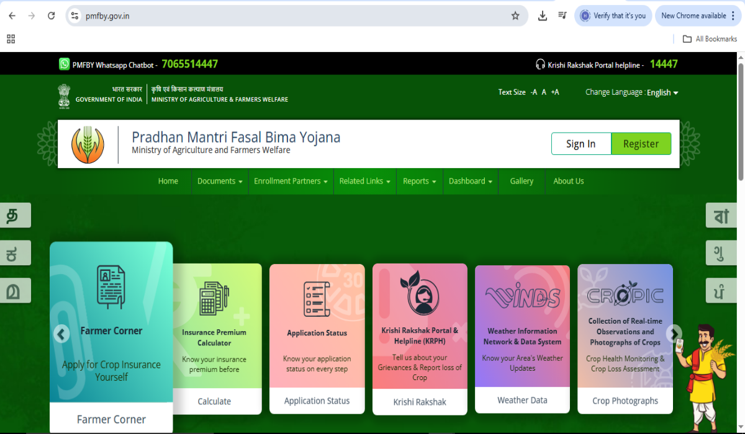Click the Krishi Rakshak button
745x434 pixels.
420,402
